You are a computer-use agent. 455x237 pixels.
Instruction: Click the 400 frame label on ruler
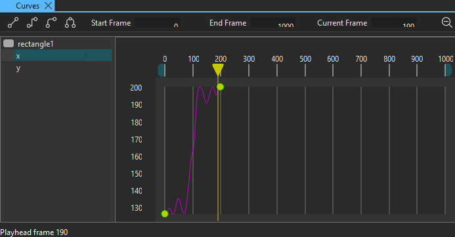[277, 59]
